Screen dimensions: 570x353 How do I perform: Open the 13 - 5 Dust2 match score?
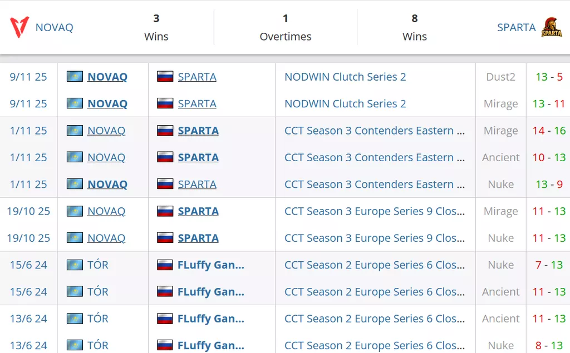click(549, 77)
